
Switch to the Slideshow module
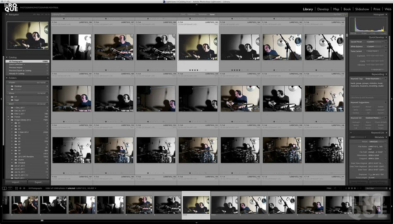[x=362, y=9]
